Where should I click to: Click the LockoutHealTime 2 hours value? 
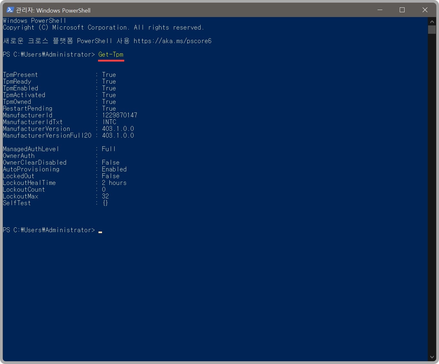pos(114,183)
